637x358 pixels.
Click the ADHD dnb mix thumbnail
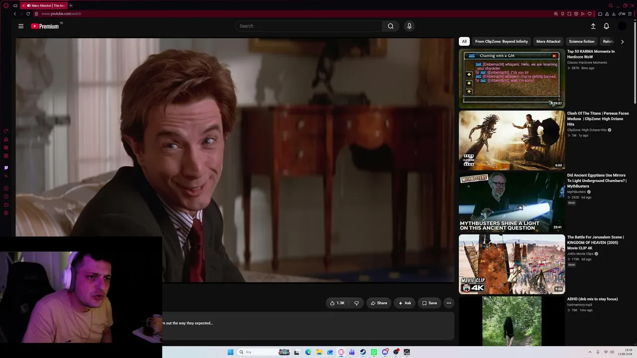pyautogui.click(x=512, y=321)
